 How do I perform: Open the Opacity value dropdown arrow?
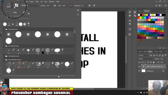click(x=51, y=6)
